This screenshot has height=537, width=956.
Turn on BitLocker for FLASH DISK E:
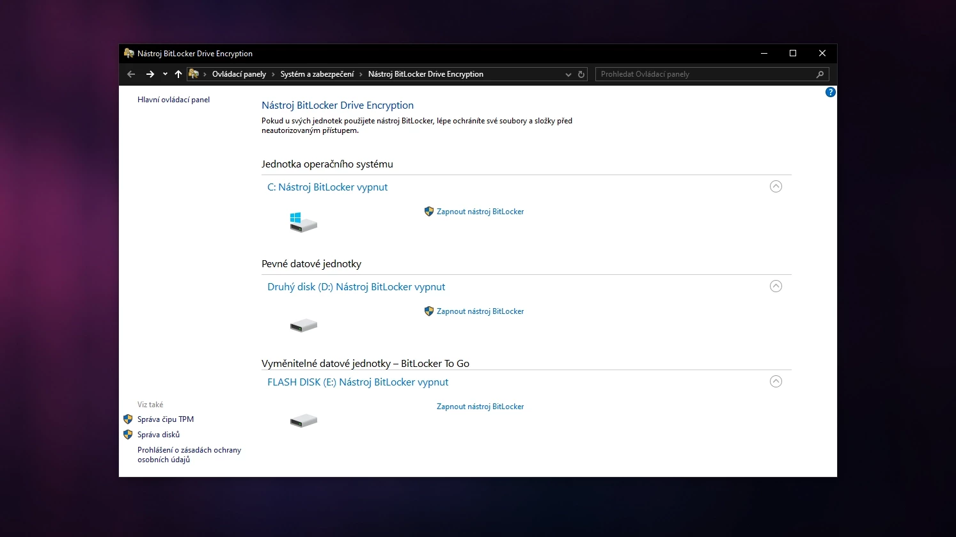point(480,407)
